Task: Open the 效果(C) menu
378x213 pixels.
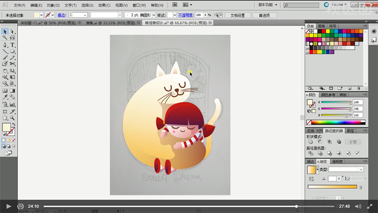Action: click(104, 5)
